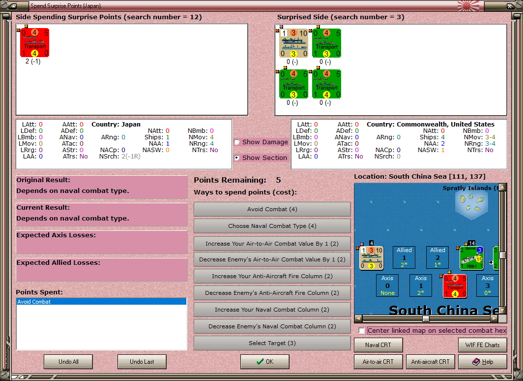Click the map scroll-down arrow

point(503,310)
